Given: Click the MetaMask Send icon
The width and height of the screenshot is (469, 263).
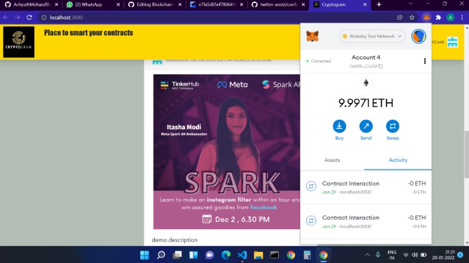Looking at the screenshot, I should pyautogui.click(x=365, y=127).
